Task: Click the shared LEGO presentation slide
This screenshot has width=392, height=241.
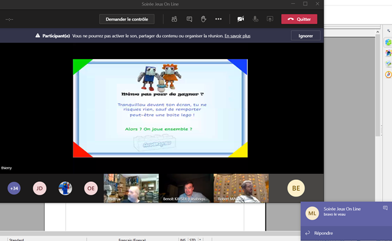Action: pos(160,108)
